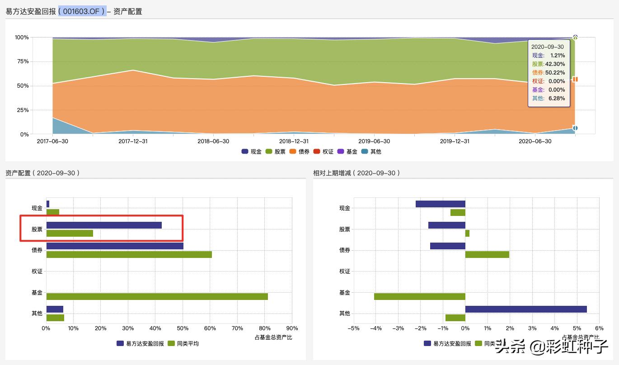
Task: Toggle 易方达安盈回报 legend in 相对上期增减 chart
Action: coord(447,343)
